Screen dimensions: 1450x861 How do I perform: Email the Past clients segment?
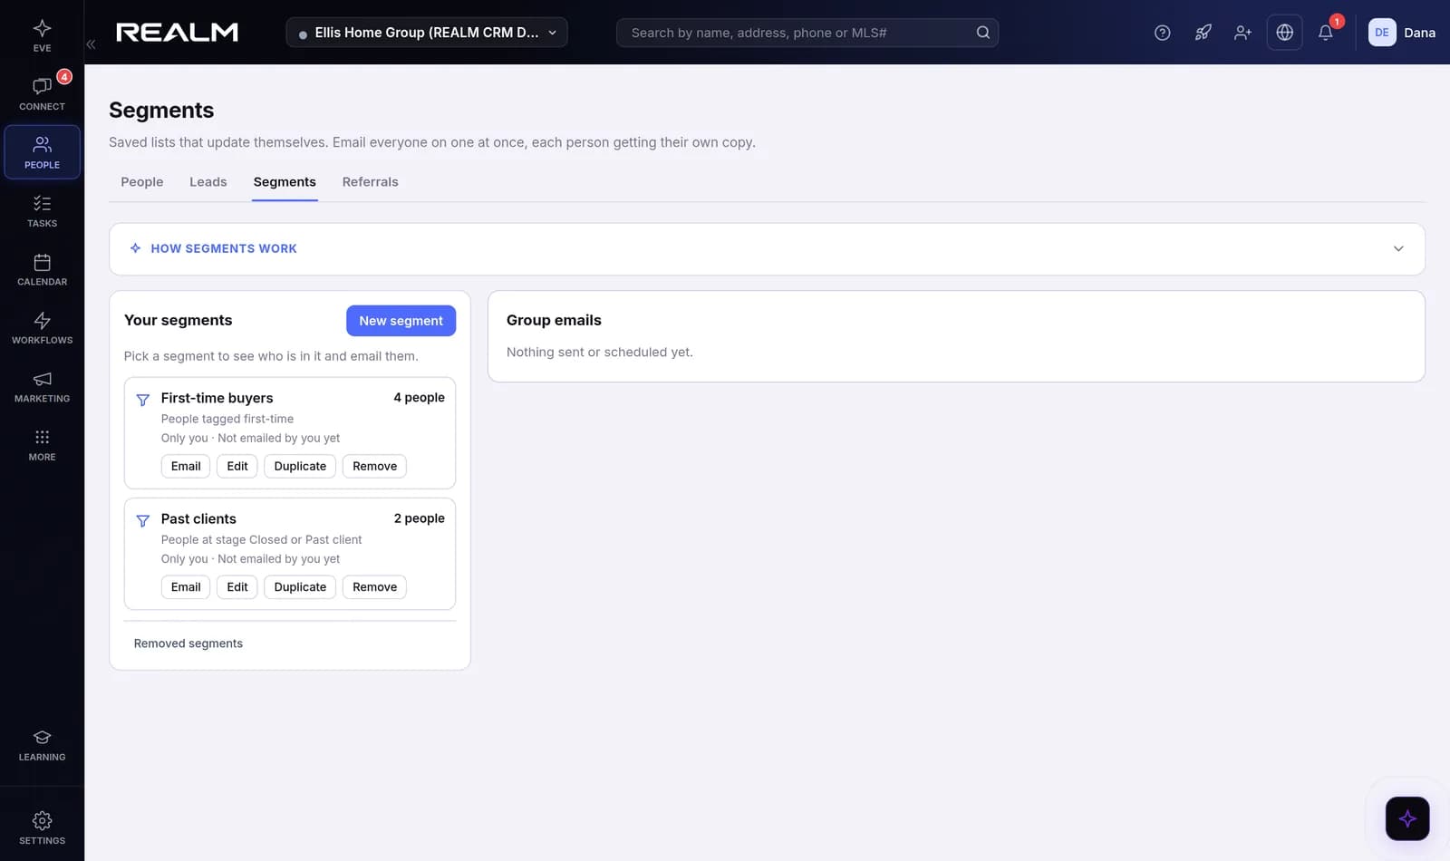(x=186, y=587)
